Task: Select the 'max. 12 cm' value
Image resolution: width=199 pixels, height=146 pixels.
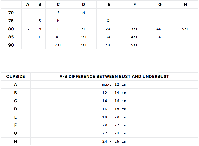Action: pyautogui.click(x=114, y=84)
